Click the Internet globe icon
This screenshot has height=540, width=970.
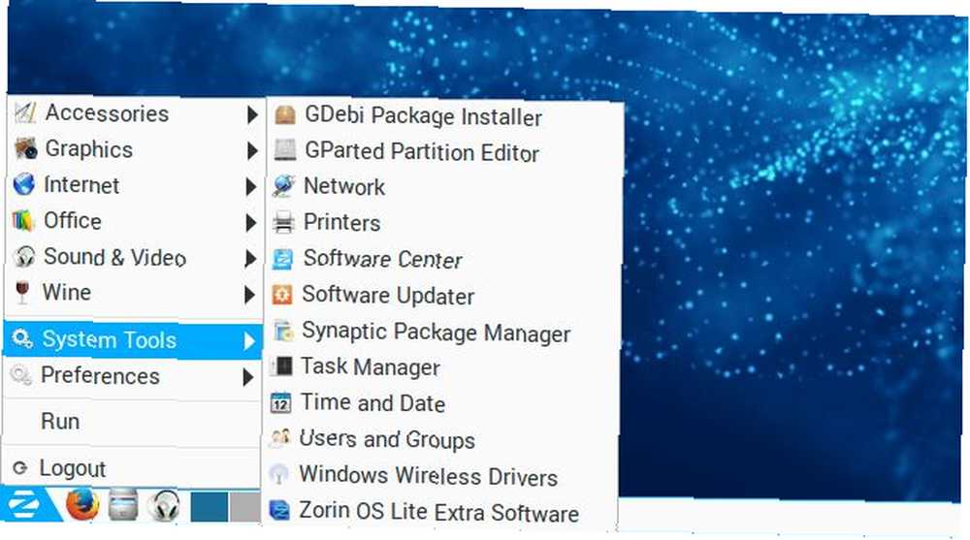[24, 184]
